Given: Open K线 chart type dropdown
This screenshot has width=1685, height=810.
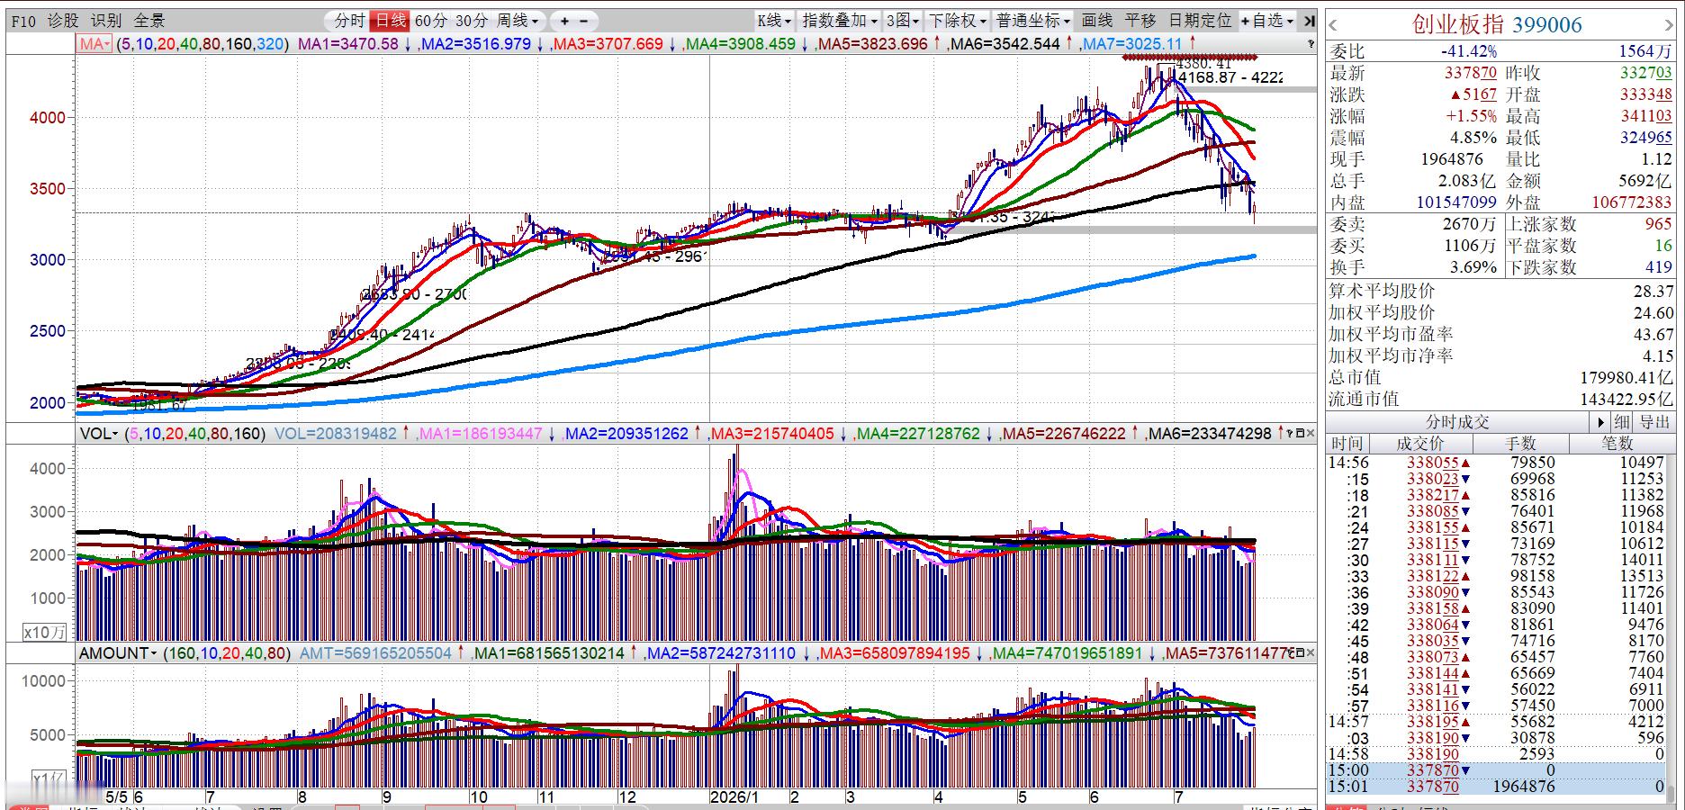Looking at the screenshot, I should 774,21.
